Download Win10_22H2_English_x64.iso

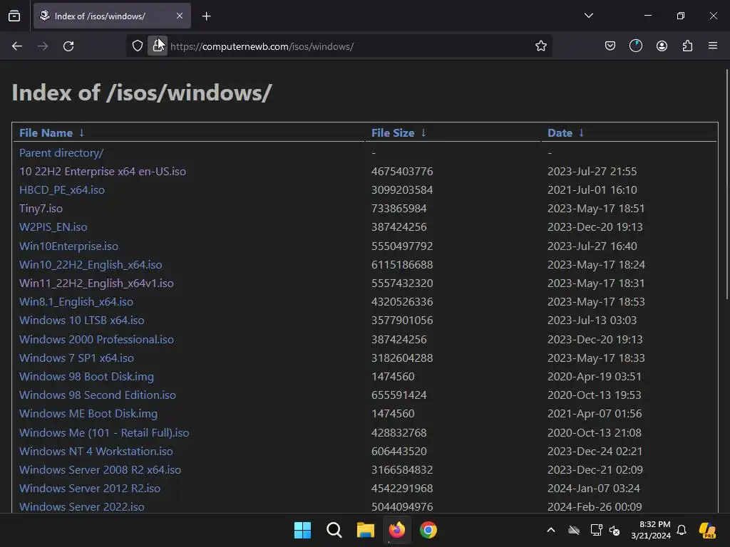coord(91,265)
